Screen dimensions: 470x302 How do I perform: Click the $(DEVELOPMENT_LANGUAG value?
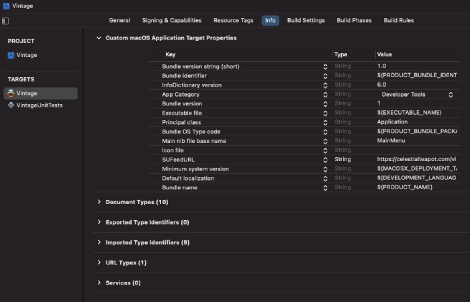[417, 178]
